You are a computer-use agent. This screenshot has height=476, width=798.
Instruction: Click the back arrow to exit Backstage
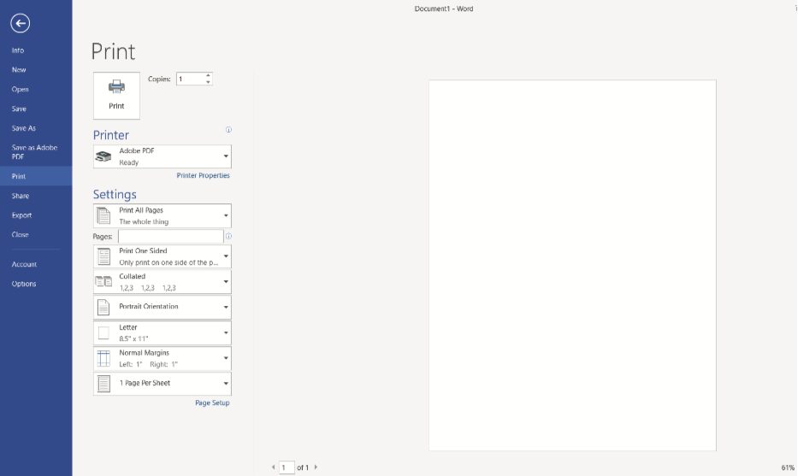point(20,24)
